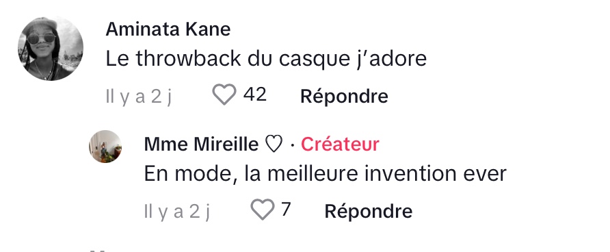
Task: Like Aminata Kane's comment with the heart
Action: click(224, 94)
